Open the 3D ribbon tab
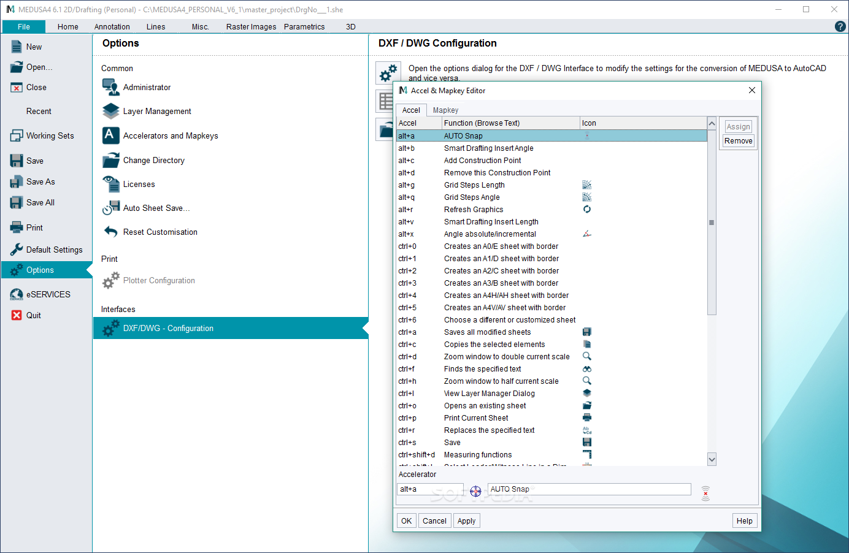The height and width of the screenshot is (553, 849). coord(351,27)
